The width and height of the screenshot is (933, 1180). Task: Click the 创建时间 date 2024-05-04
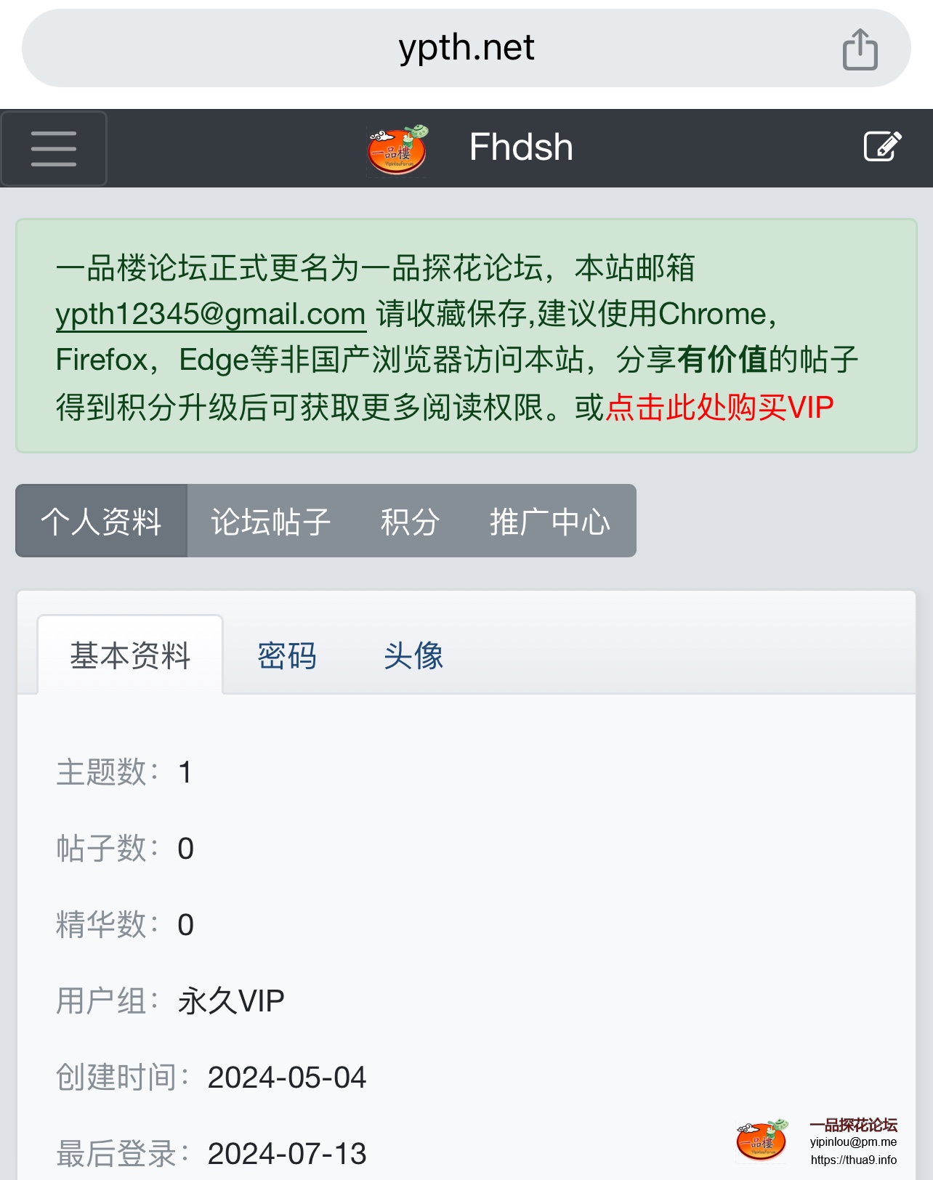tap(287, 1078)
